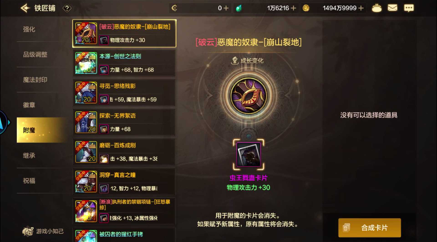Click the back arrow beside 铁匠铺
437x242 pixels.
click(25, 8)
